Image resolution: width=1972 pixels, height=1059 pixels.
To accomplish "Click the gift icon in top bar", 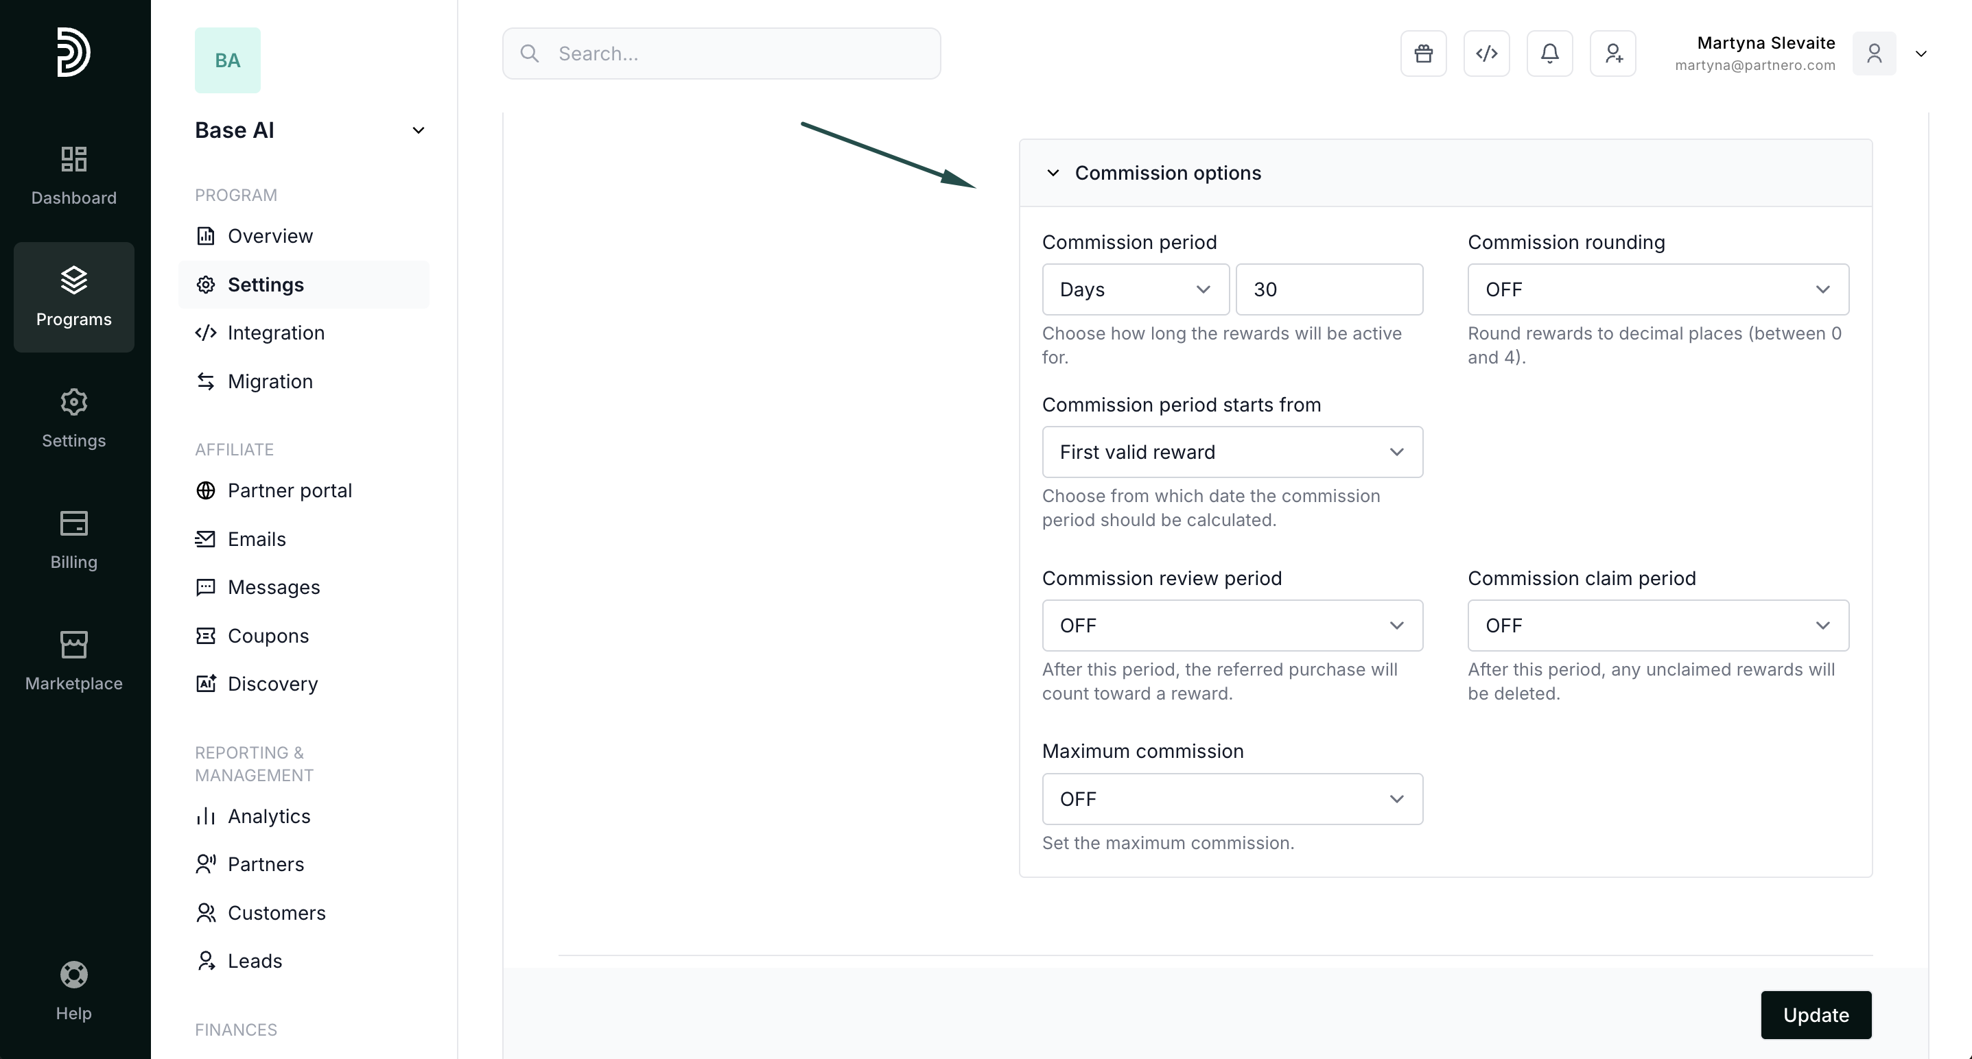I will click(x=1423, y=53).
